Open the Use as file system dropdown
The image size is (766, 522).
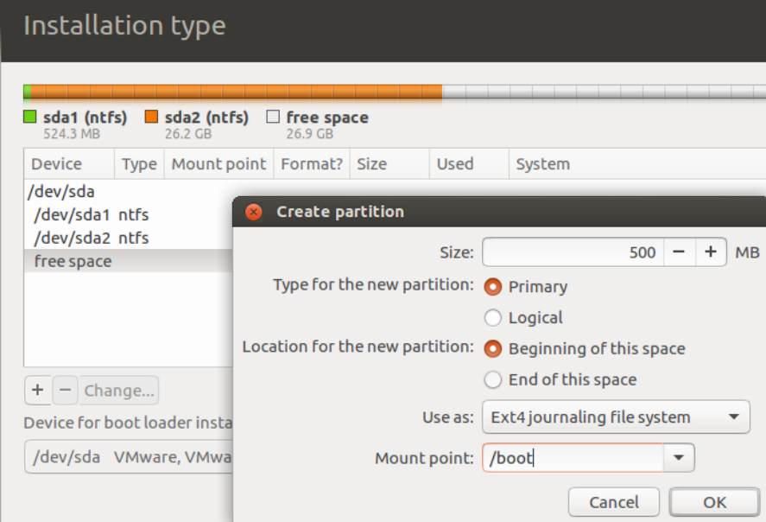pos(616,417)
